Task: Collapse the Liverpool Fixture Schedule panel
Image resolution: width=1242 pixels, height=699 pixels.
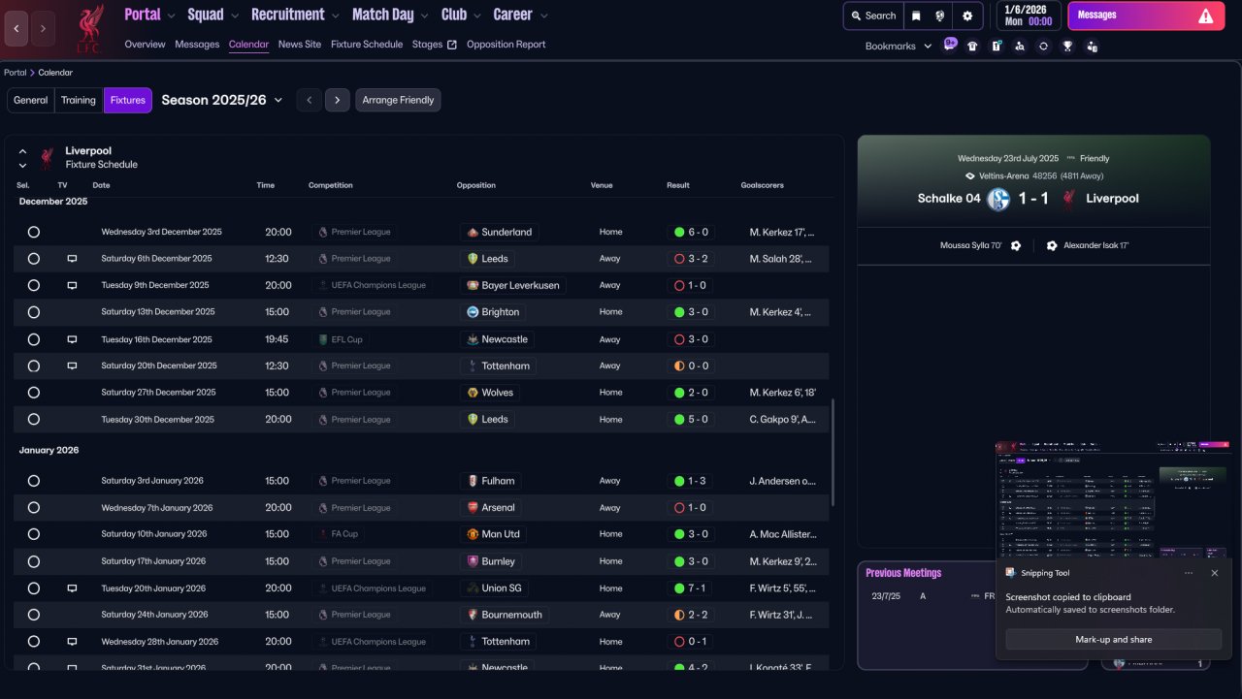Action: pos(22,152)
